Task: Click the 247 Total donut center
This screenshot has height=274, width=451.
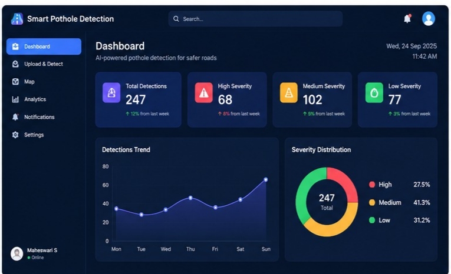Action: coord(327,202)
